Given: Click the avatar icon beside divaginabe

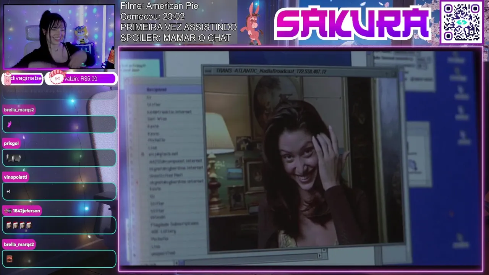Looking at the screenshot, I should (7, 78).
